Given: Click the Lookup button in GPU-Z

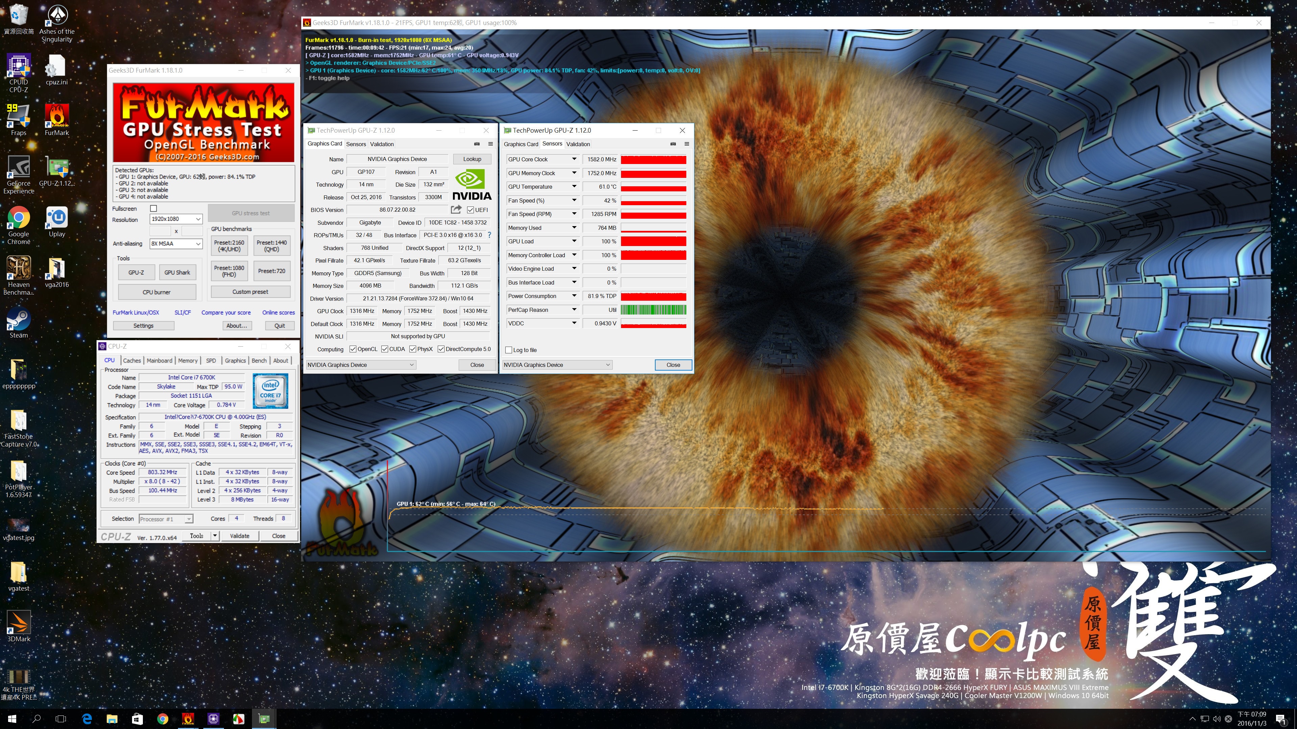Looking at the screenshot, I should click(472, 159).
